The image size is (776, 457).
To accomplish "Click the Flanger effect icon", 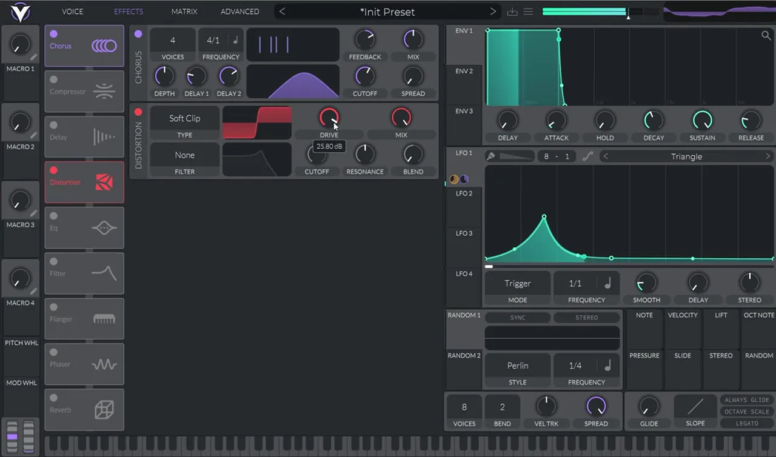I will click(x=104, y=319).
